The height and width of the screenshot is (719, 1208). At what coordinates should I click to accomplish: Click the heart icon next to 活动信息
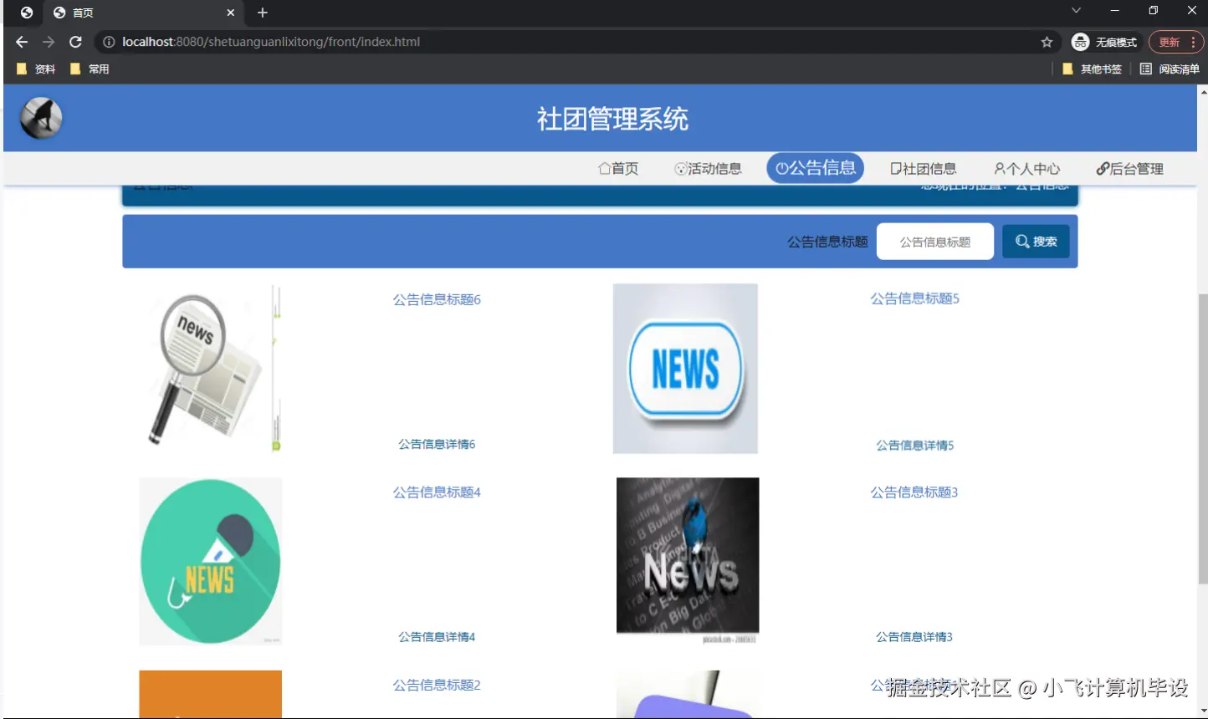679,168
